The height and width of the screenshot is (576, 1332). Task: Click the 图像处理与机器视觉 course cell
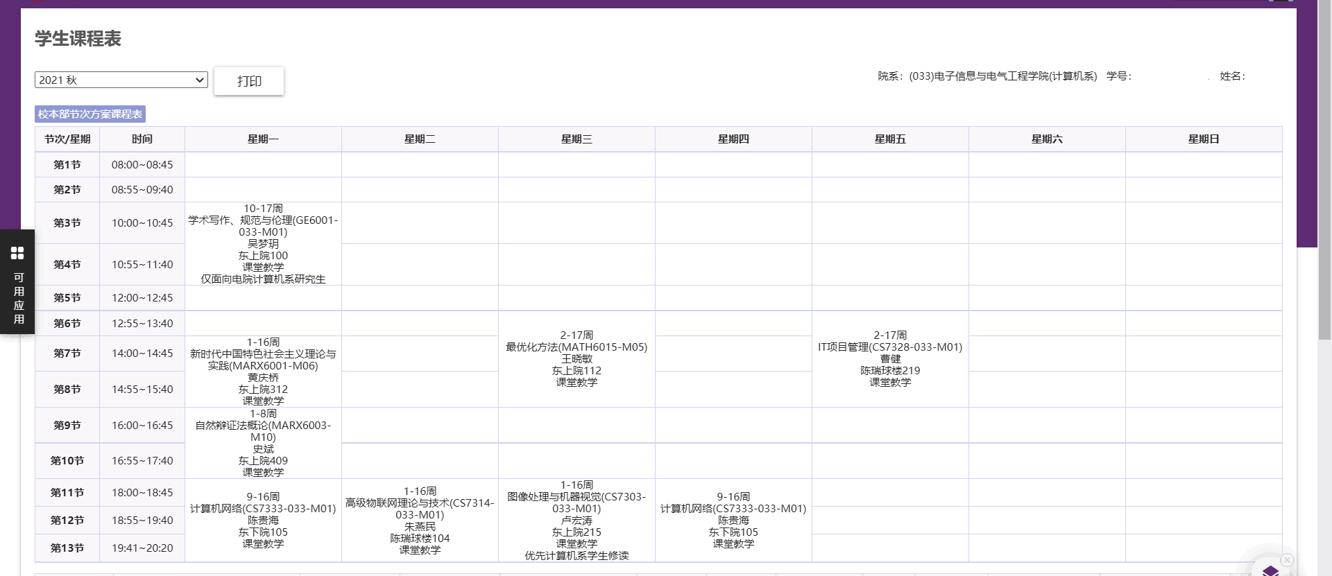577,520
